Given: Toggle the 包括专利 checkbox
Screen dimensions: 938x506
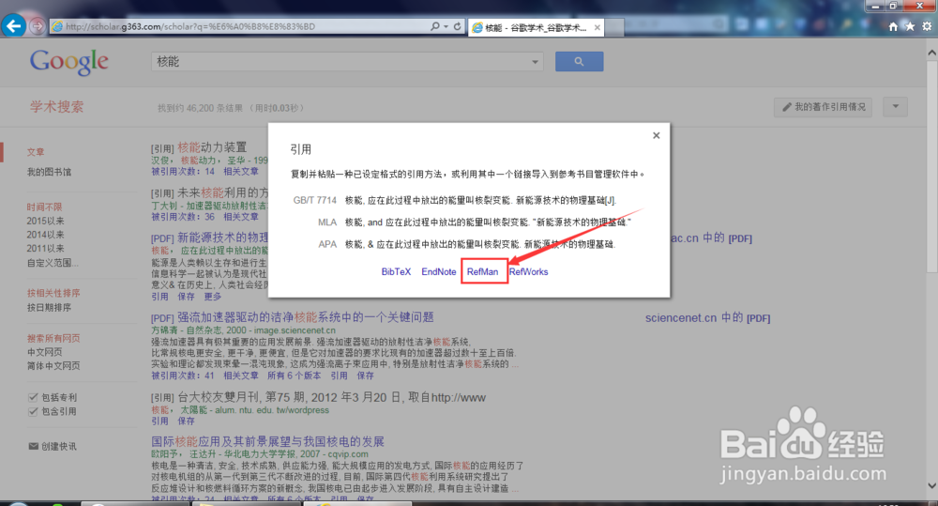Looking at the screenshot, I should pos(34,397).
